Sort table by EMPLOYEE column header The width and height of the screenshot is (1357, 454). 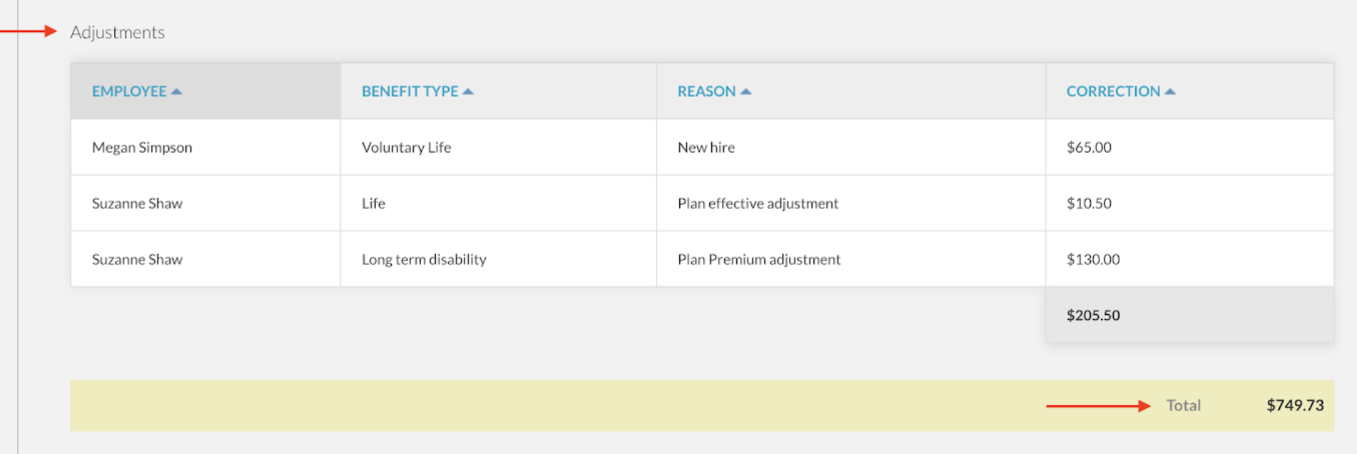coord(129,91)
